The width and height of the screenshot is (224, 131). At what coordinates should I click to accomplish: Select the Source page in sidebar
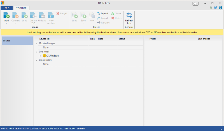click(17, 41)
